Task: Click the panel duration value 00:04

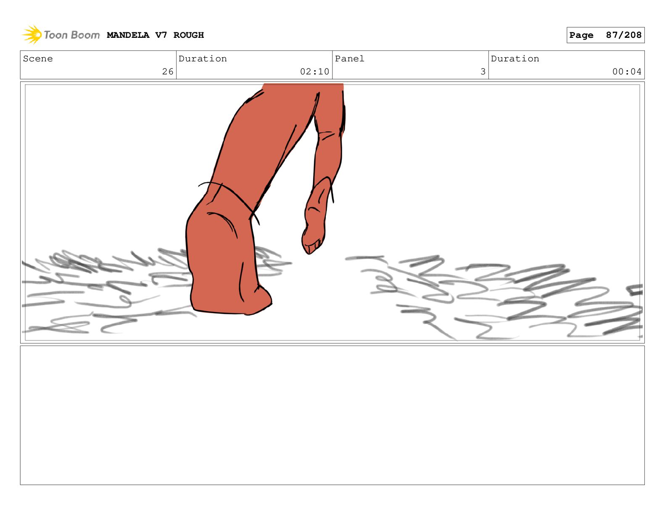Action: (627, 71)
